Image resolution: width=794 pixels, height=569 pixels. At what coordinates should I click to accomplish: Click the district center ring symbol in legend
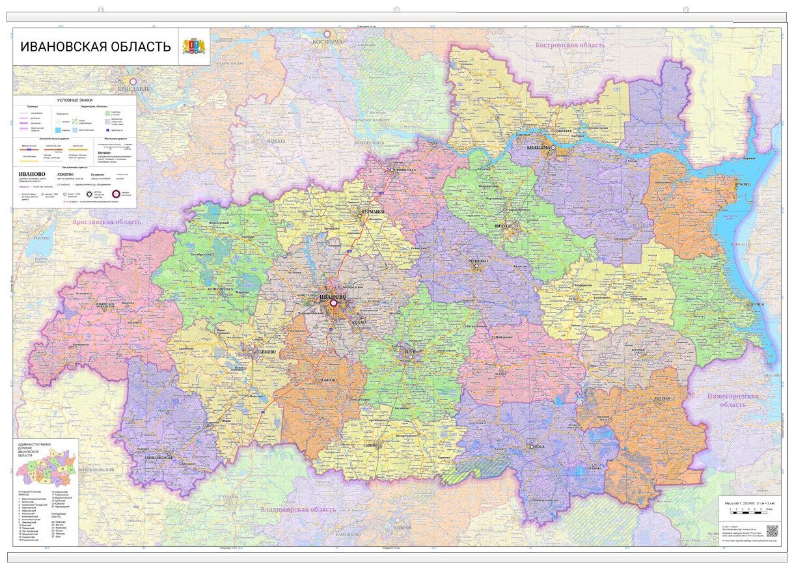pos(116,194)
